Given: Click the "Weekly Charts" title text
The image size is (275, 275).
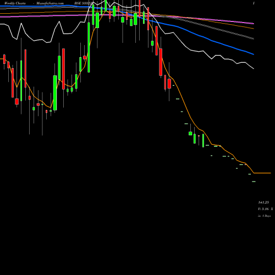Looking at the screenshot, I should tap(15, 3).
